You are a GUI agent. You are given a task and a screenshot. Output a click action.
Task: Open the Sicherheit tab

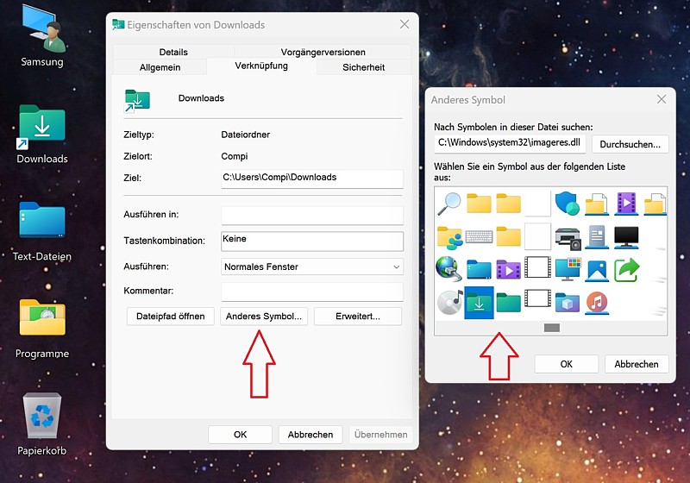[x=363, y=67]
